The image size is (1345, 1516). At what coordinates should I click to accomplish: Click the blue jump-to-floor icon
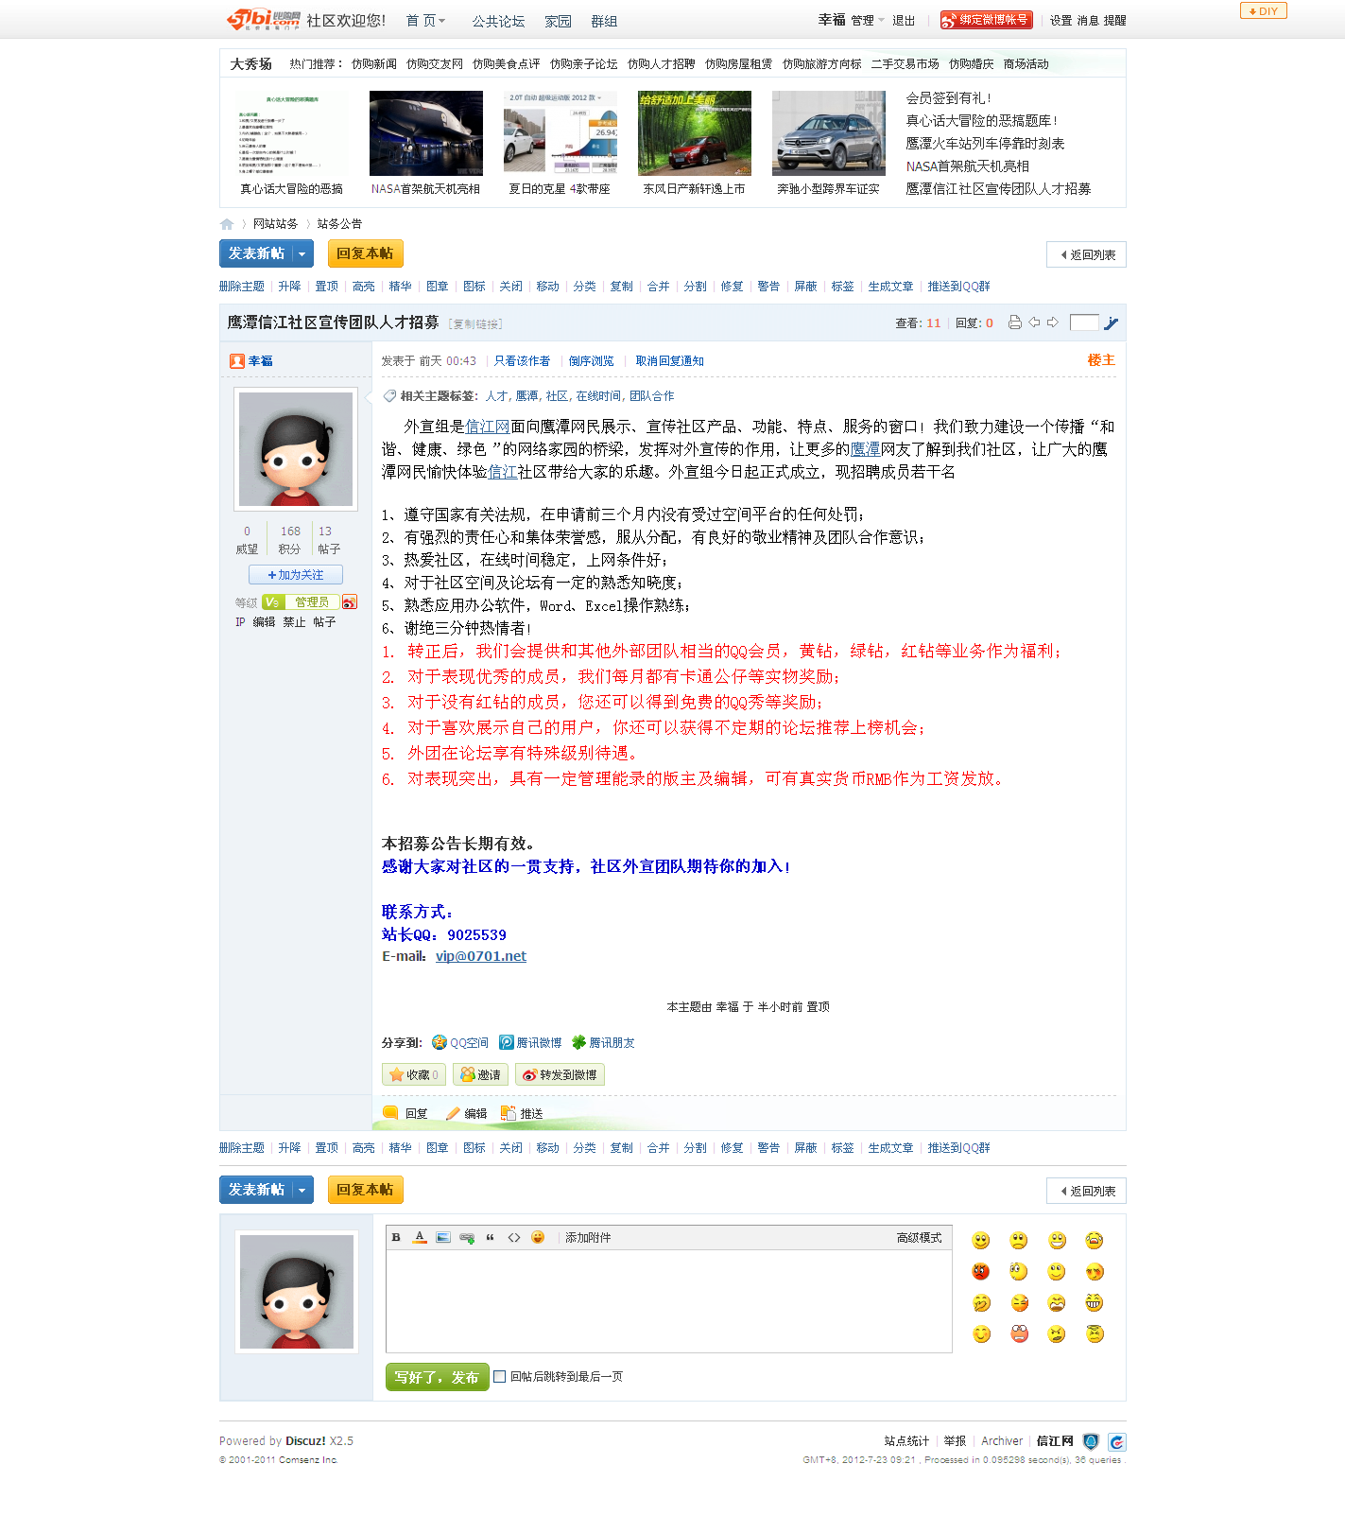[1112, 323]
